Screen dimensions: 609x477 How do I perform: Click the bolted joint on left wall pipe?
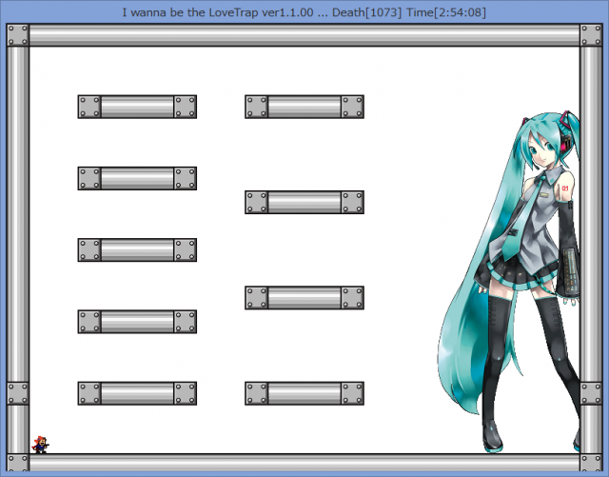point(18,393)
